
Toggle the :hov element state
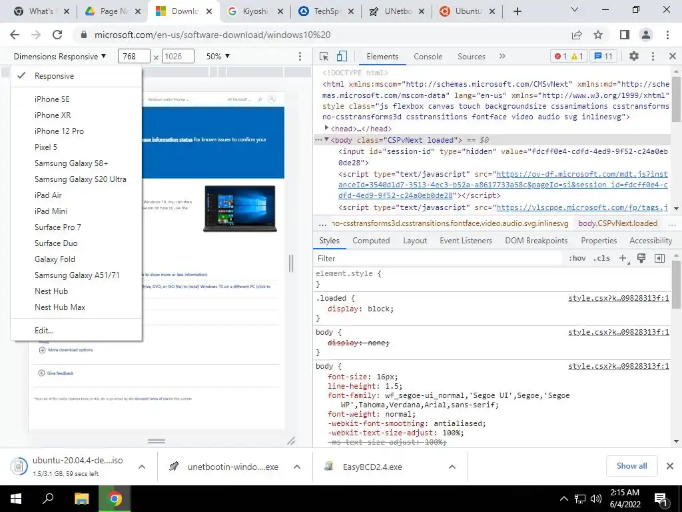coord(577,258)
